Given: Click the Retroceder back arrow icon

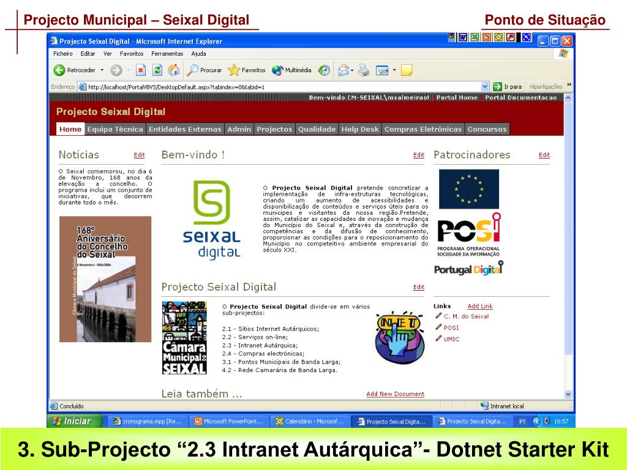Looking at the screenshot, I should pos(59,70).
